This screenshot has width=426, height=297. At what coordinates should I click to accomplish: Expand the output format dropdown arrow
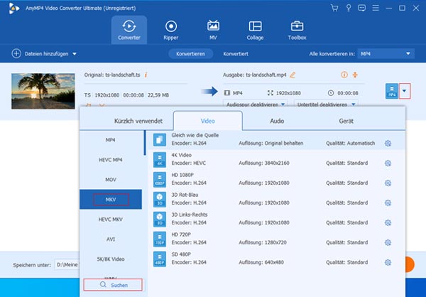click(x=404, y=91)
